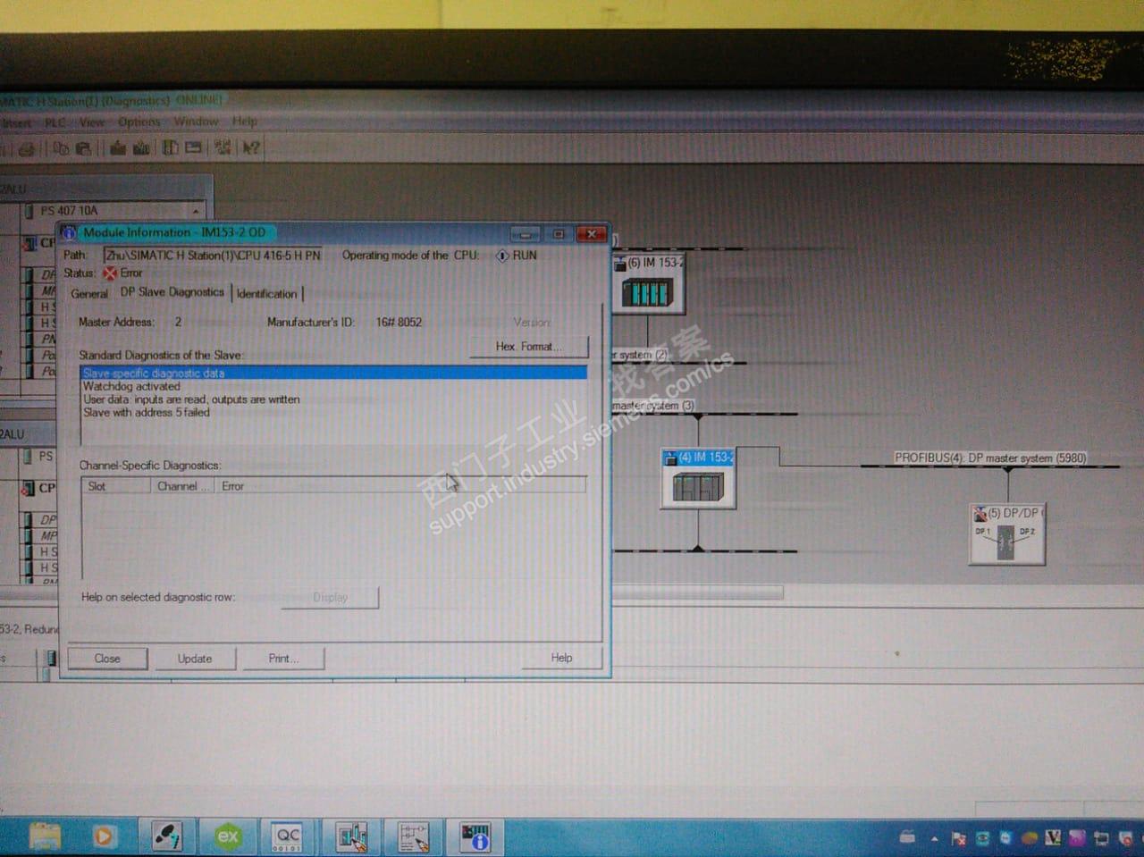Open the Insert menu
This screenshot has width=1144, height=857.
[15, 122]
